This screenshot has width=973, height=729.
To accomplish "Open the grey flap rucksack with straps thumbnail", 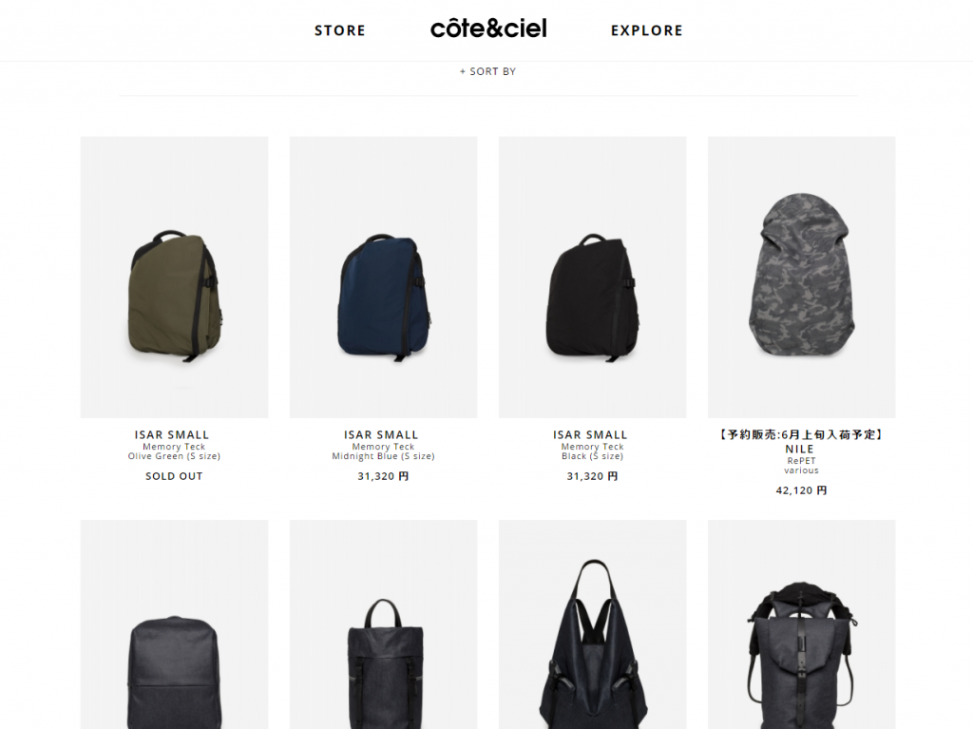I will 802,624.
